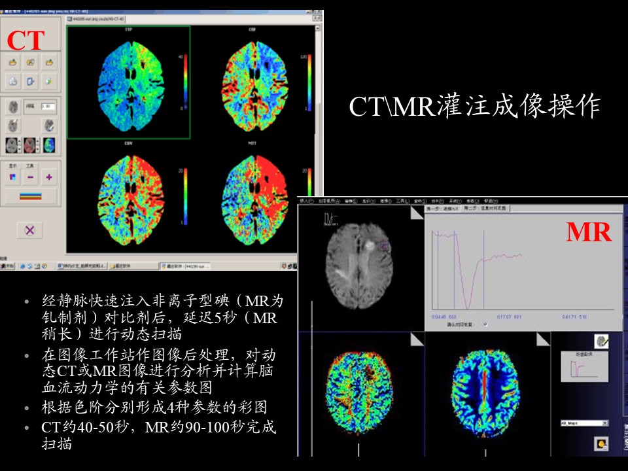628x471 pixels.
Task: Open the third menu in MR menu bar
Action: [x=351, y=201]
